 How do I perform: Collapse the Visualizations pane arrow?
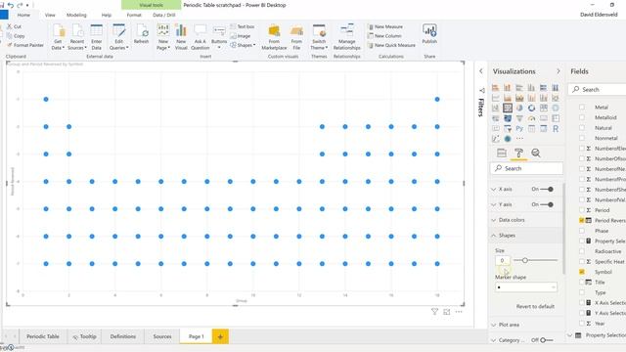point(559,71)
